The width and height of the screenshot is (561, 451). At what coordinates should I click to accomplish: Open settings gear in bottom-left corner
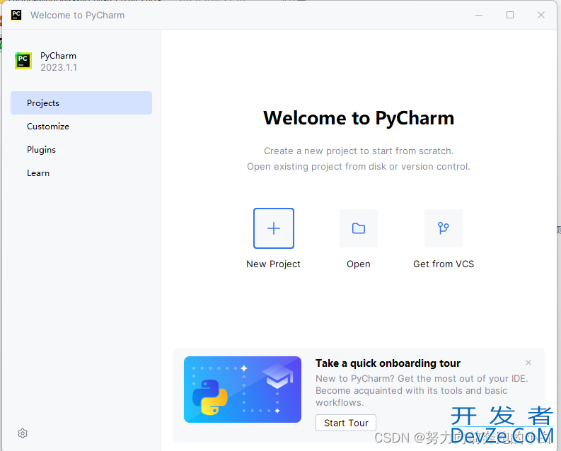(x=23, y=433)
